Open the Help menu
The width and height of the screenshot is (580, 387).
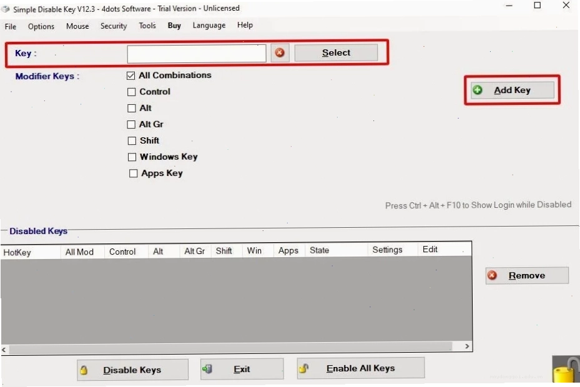click(x=245, y=25)
